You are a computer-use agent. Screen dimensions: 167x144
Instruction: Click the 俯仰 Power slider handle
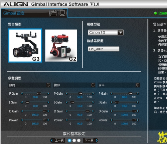[88, 120]
